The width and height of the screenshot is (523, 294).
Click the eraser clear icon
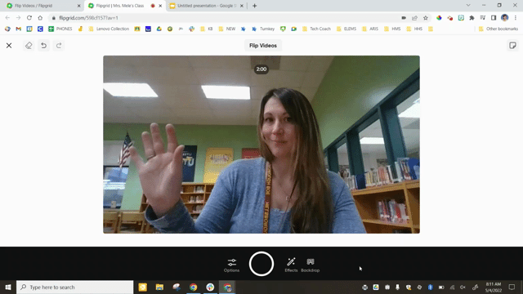coord(29,46)
